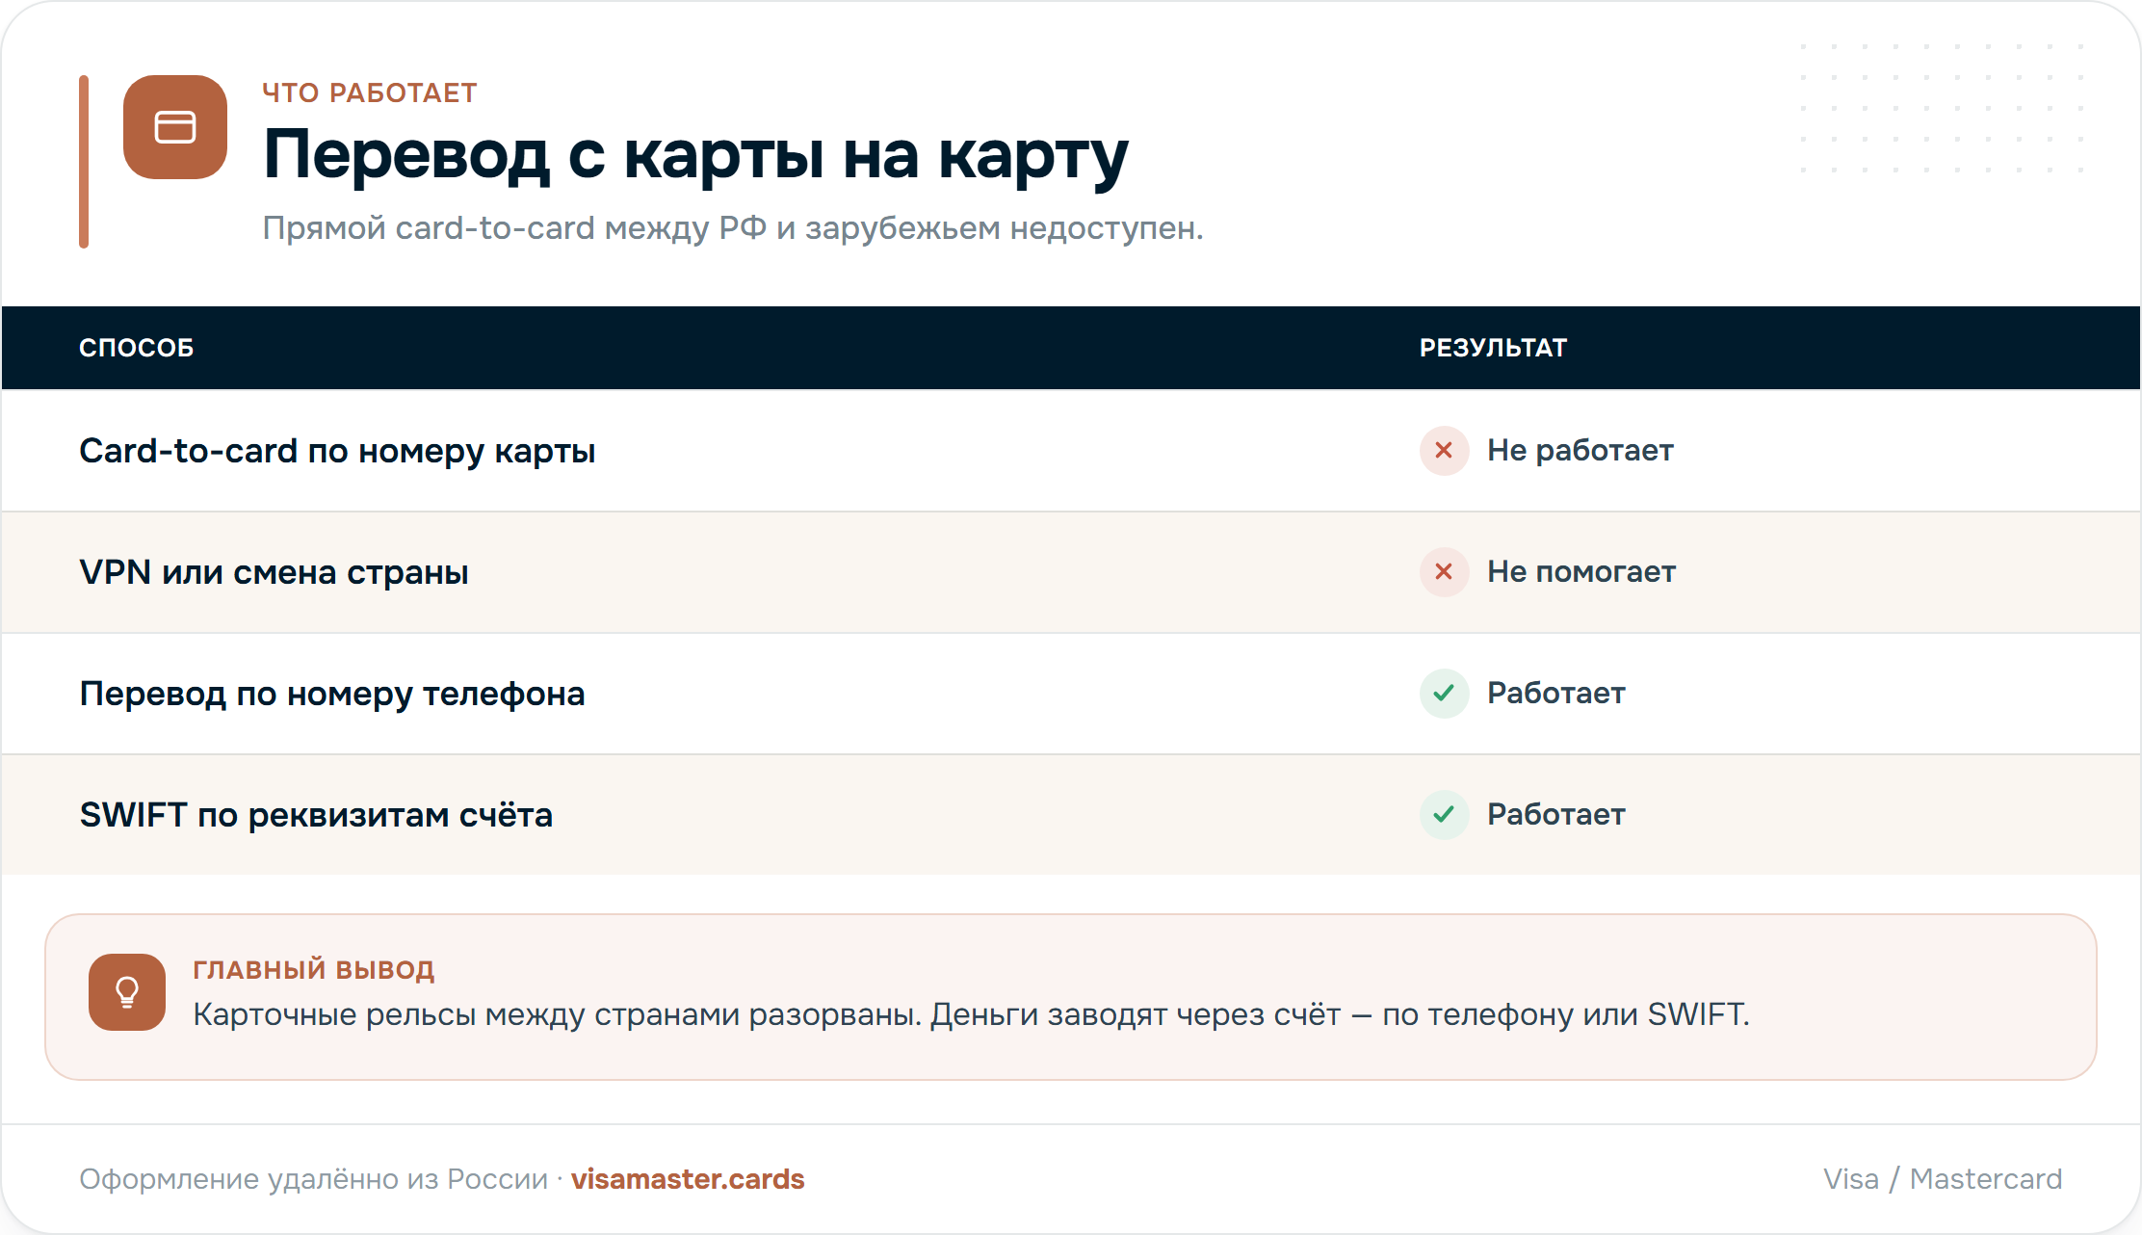Click the Не помогает result text

pos(1581,572)
